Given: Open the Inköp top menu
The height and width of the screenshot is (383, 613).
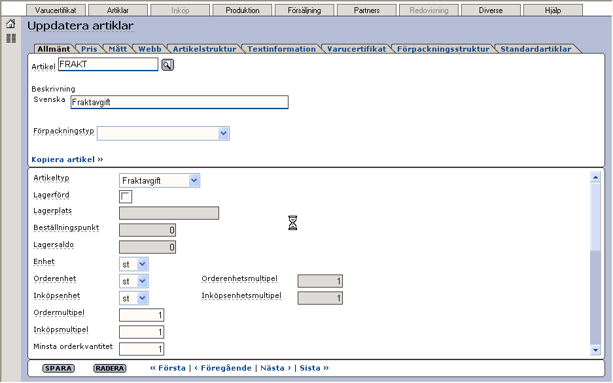Looking at the screenshot, I should coord(180,10).
